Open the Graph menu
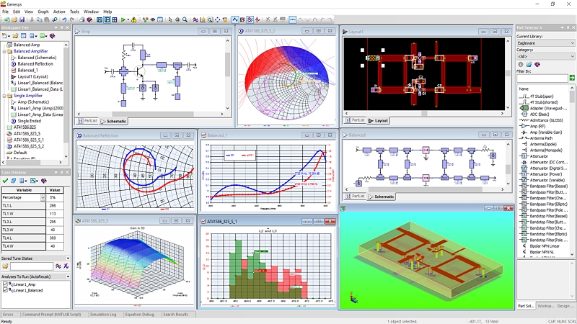 (43, 12)
